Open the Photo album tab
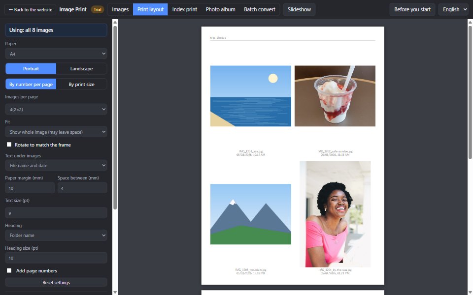This screenshot has width=473, height=295. click(x=221, y=10)
